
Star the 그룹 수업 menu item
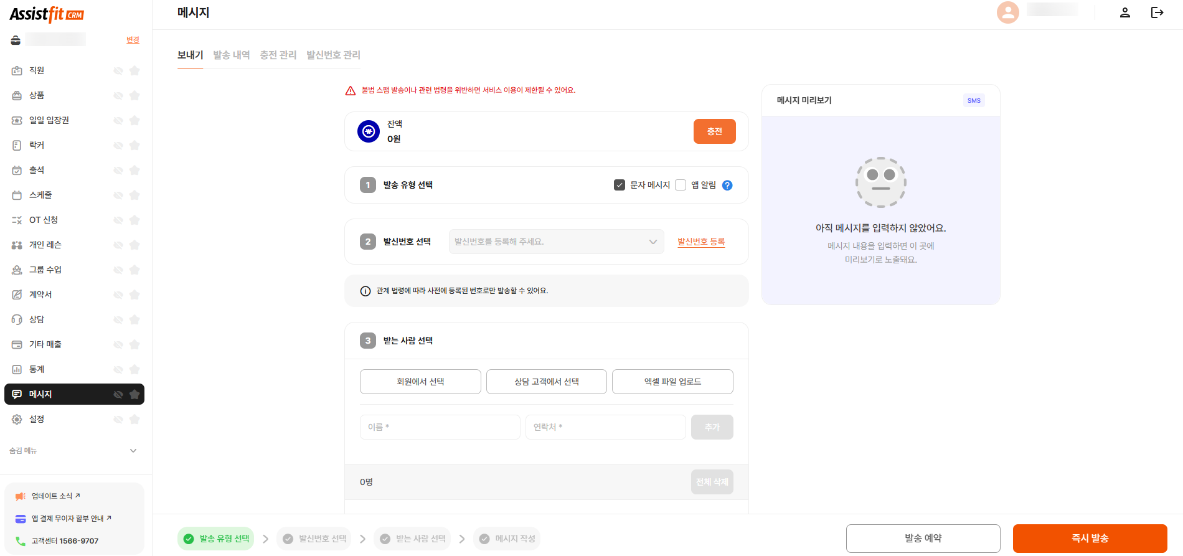134,270
